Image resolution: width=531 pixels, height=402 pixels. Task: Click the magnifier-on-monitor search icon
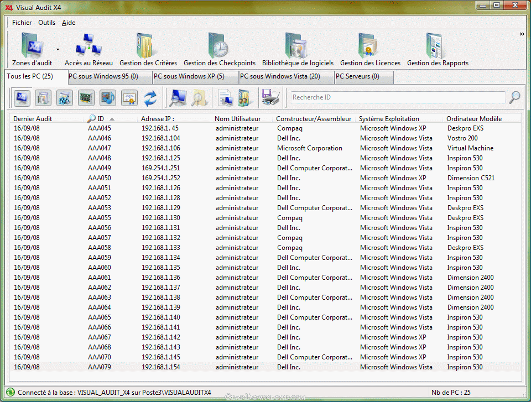click(178, 98)
